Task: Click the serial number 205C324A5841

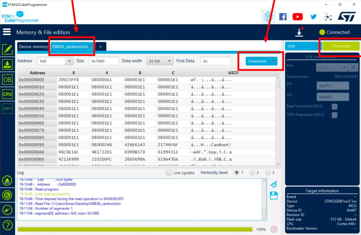Action: pyautogui.click(x=345, y=76)
